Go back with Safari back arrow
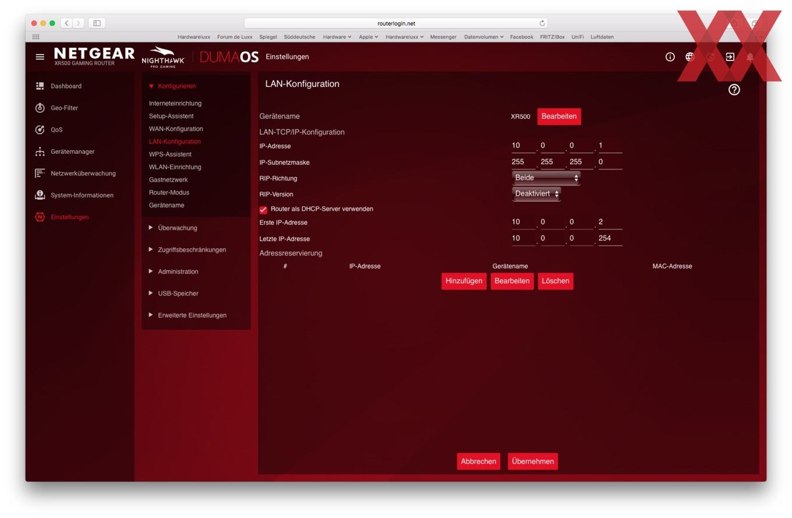 coord(66,23)
